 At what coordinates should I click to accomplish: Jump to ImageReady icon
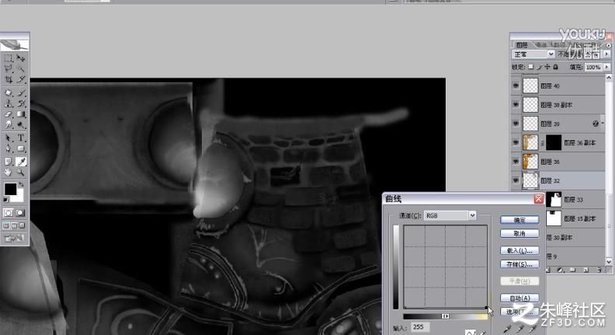[x=14, y=238]
